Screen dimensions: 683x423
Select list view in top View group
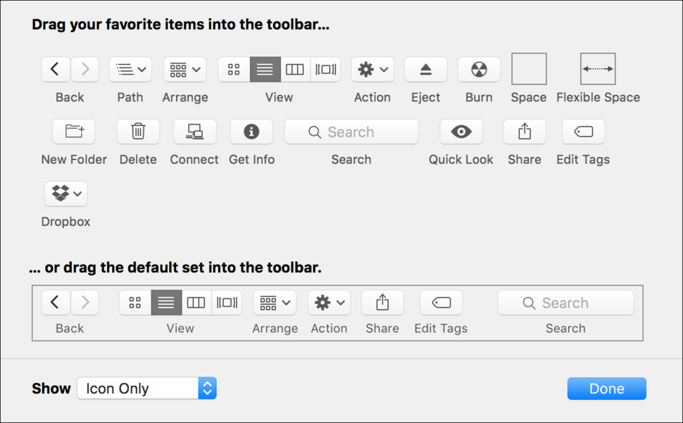point(265,69)
